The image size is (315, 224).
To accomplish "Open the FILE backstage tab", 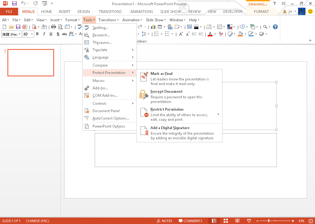I will click(9, 11).
